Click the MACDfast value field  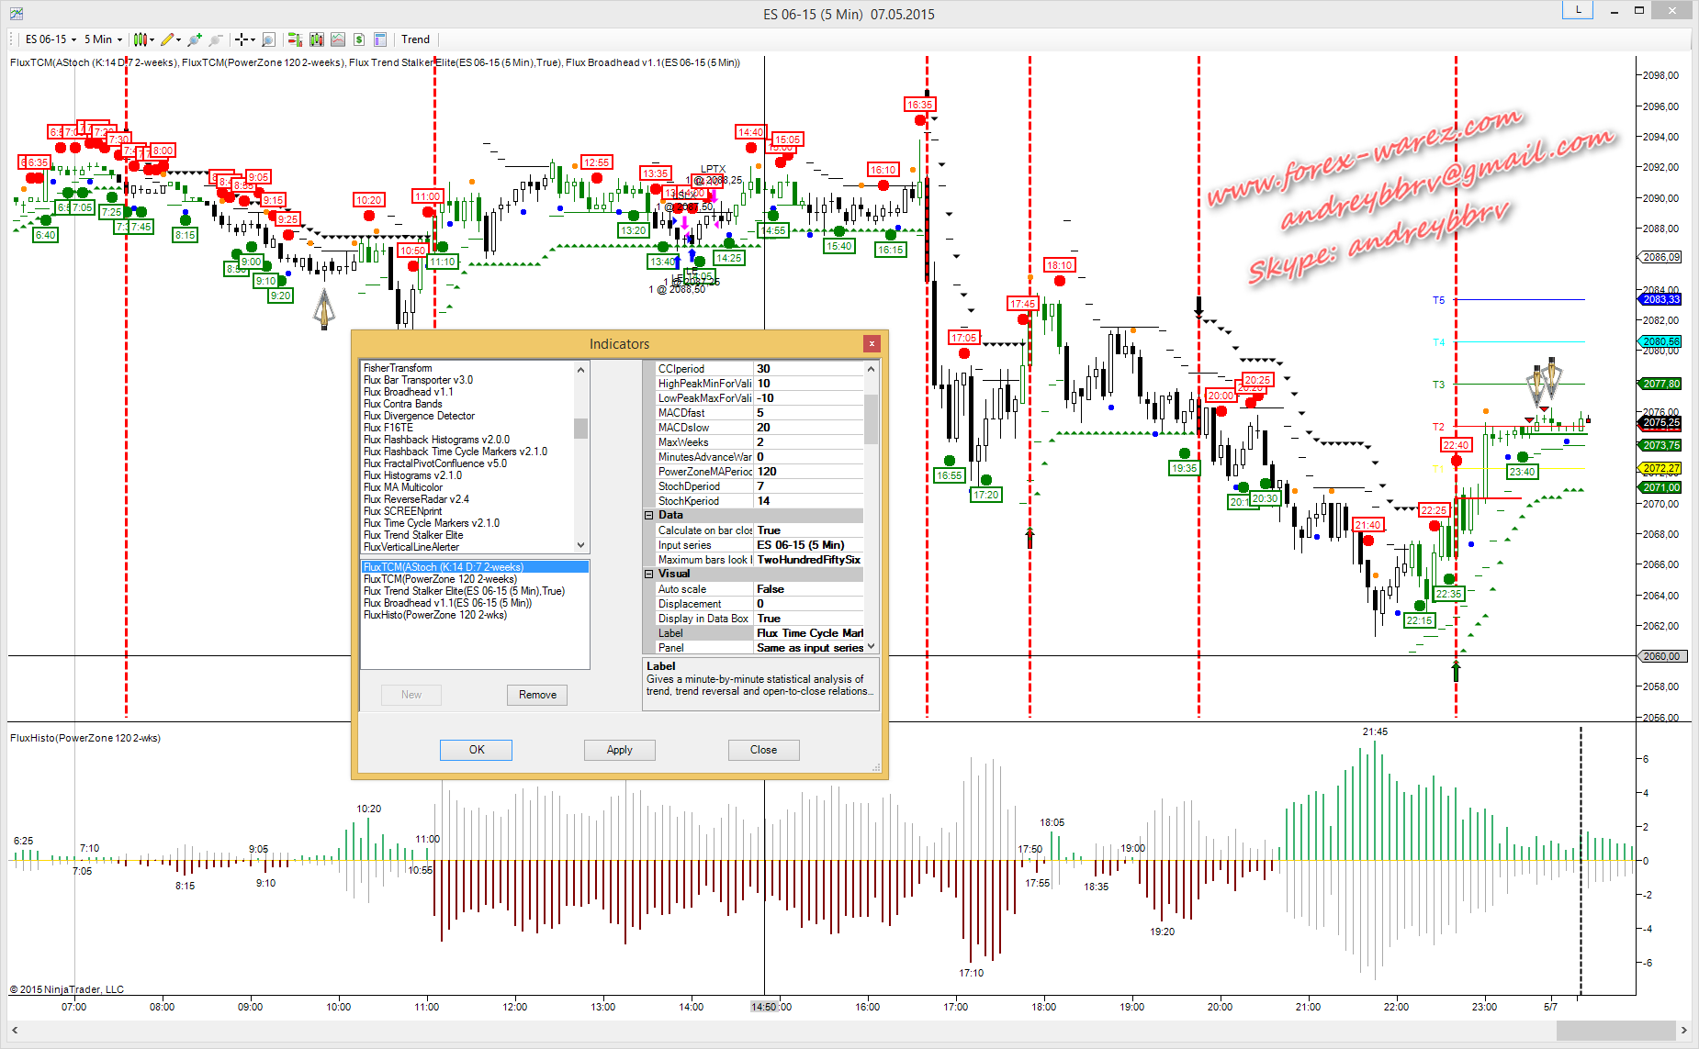click(x=808, y=413)
